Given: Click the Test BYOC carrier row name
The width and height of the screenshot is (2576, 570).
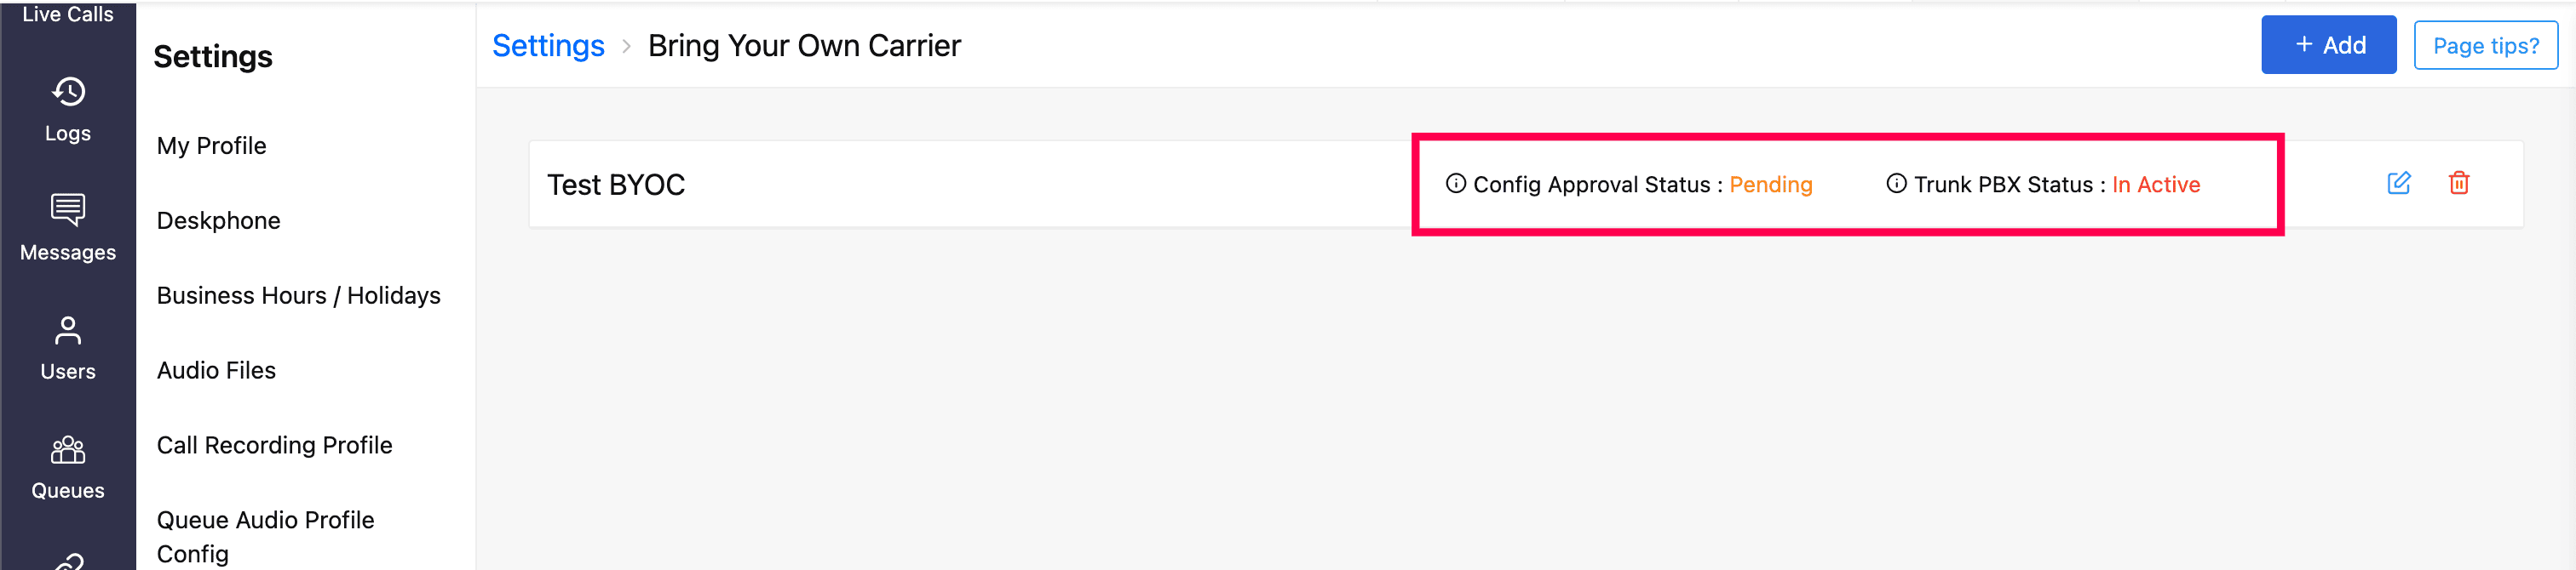Looking at the screenshot, I should click(616, 185).
